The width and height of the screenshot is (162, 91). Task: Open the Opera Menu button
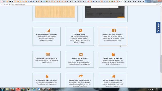[x=3, y=1]
